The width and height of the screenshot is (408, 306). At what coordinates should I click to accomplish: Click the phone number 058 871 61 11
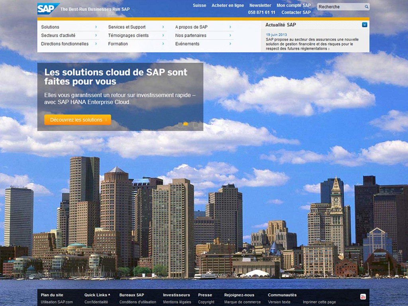coord(261,12)
